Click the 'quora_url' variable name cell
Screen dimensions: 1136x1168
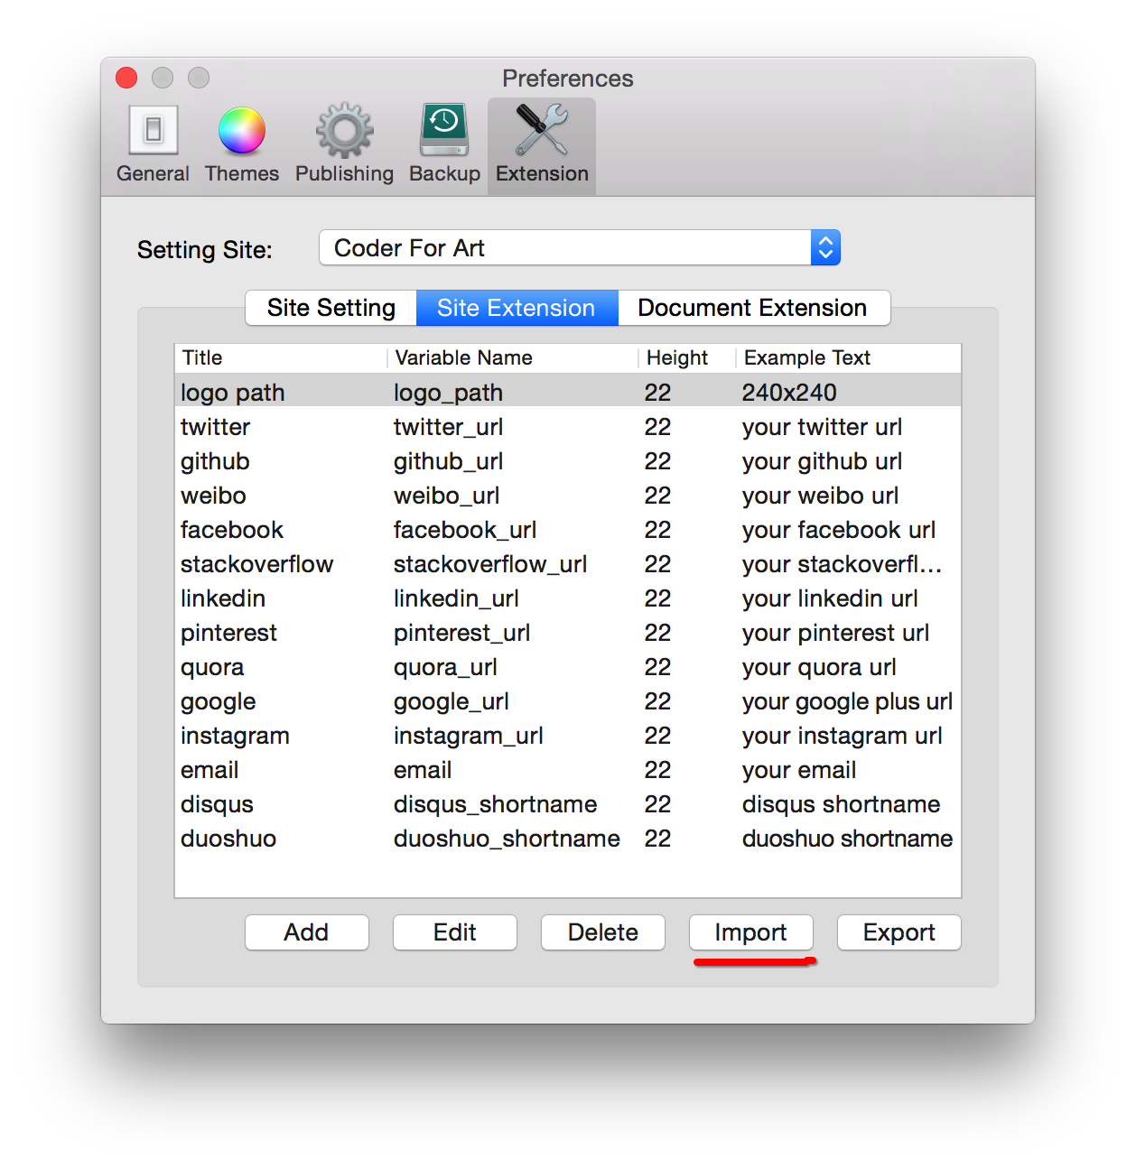[x=445, y=667]
